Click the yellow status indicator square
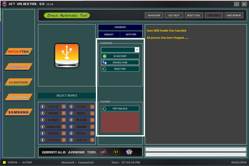The width and height of the screenshot is (249, 166). coord(4,162)
